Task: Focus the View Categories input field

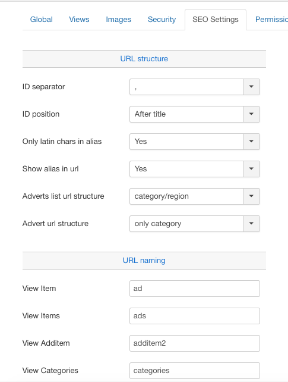Action: click(195, 371)
